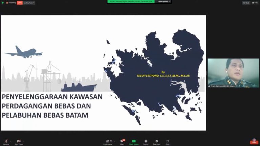Expand the on YouTube live stream dropdown

[x=29, y=3]
